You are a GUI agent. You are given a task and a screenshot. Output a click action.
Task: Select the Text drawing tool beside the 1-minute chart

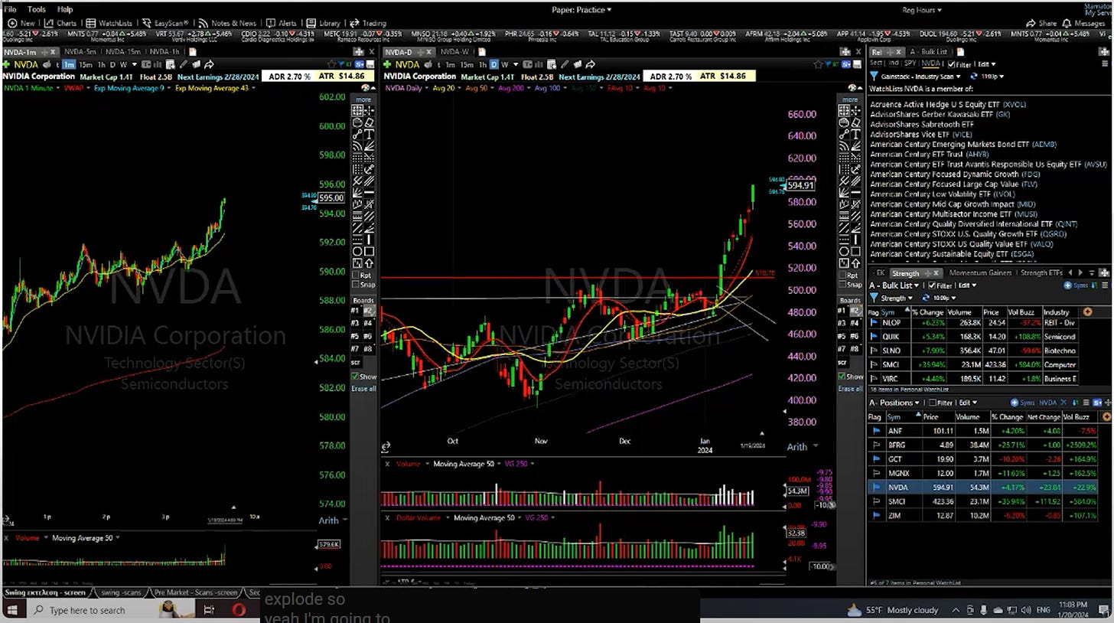click(370, 134)
